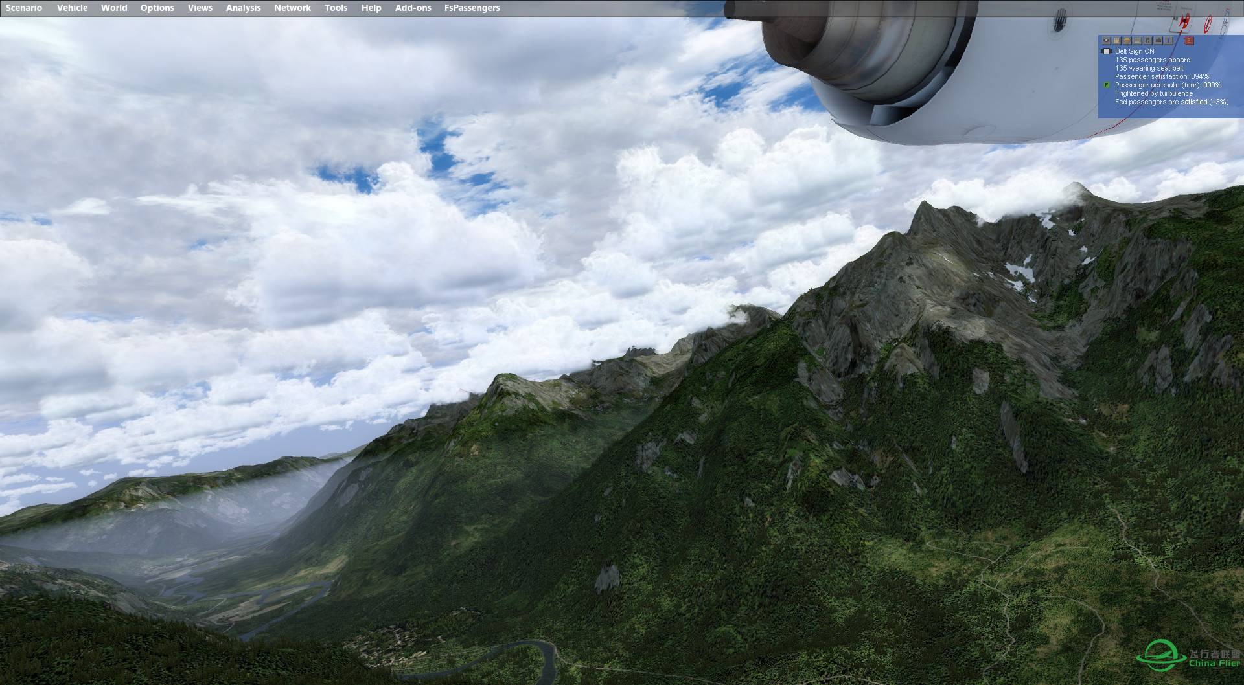Click the hot food tray icon
This screenshot has height=685, width=1244.
(x=1137, y=41)
